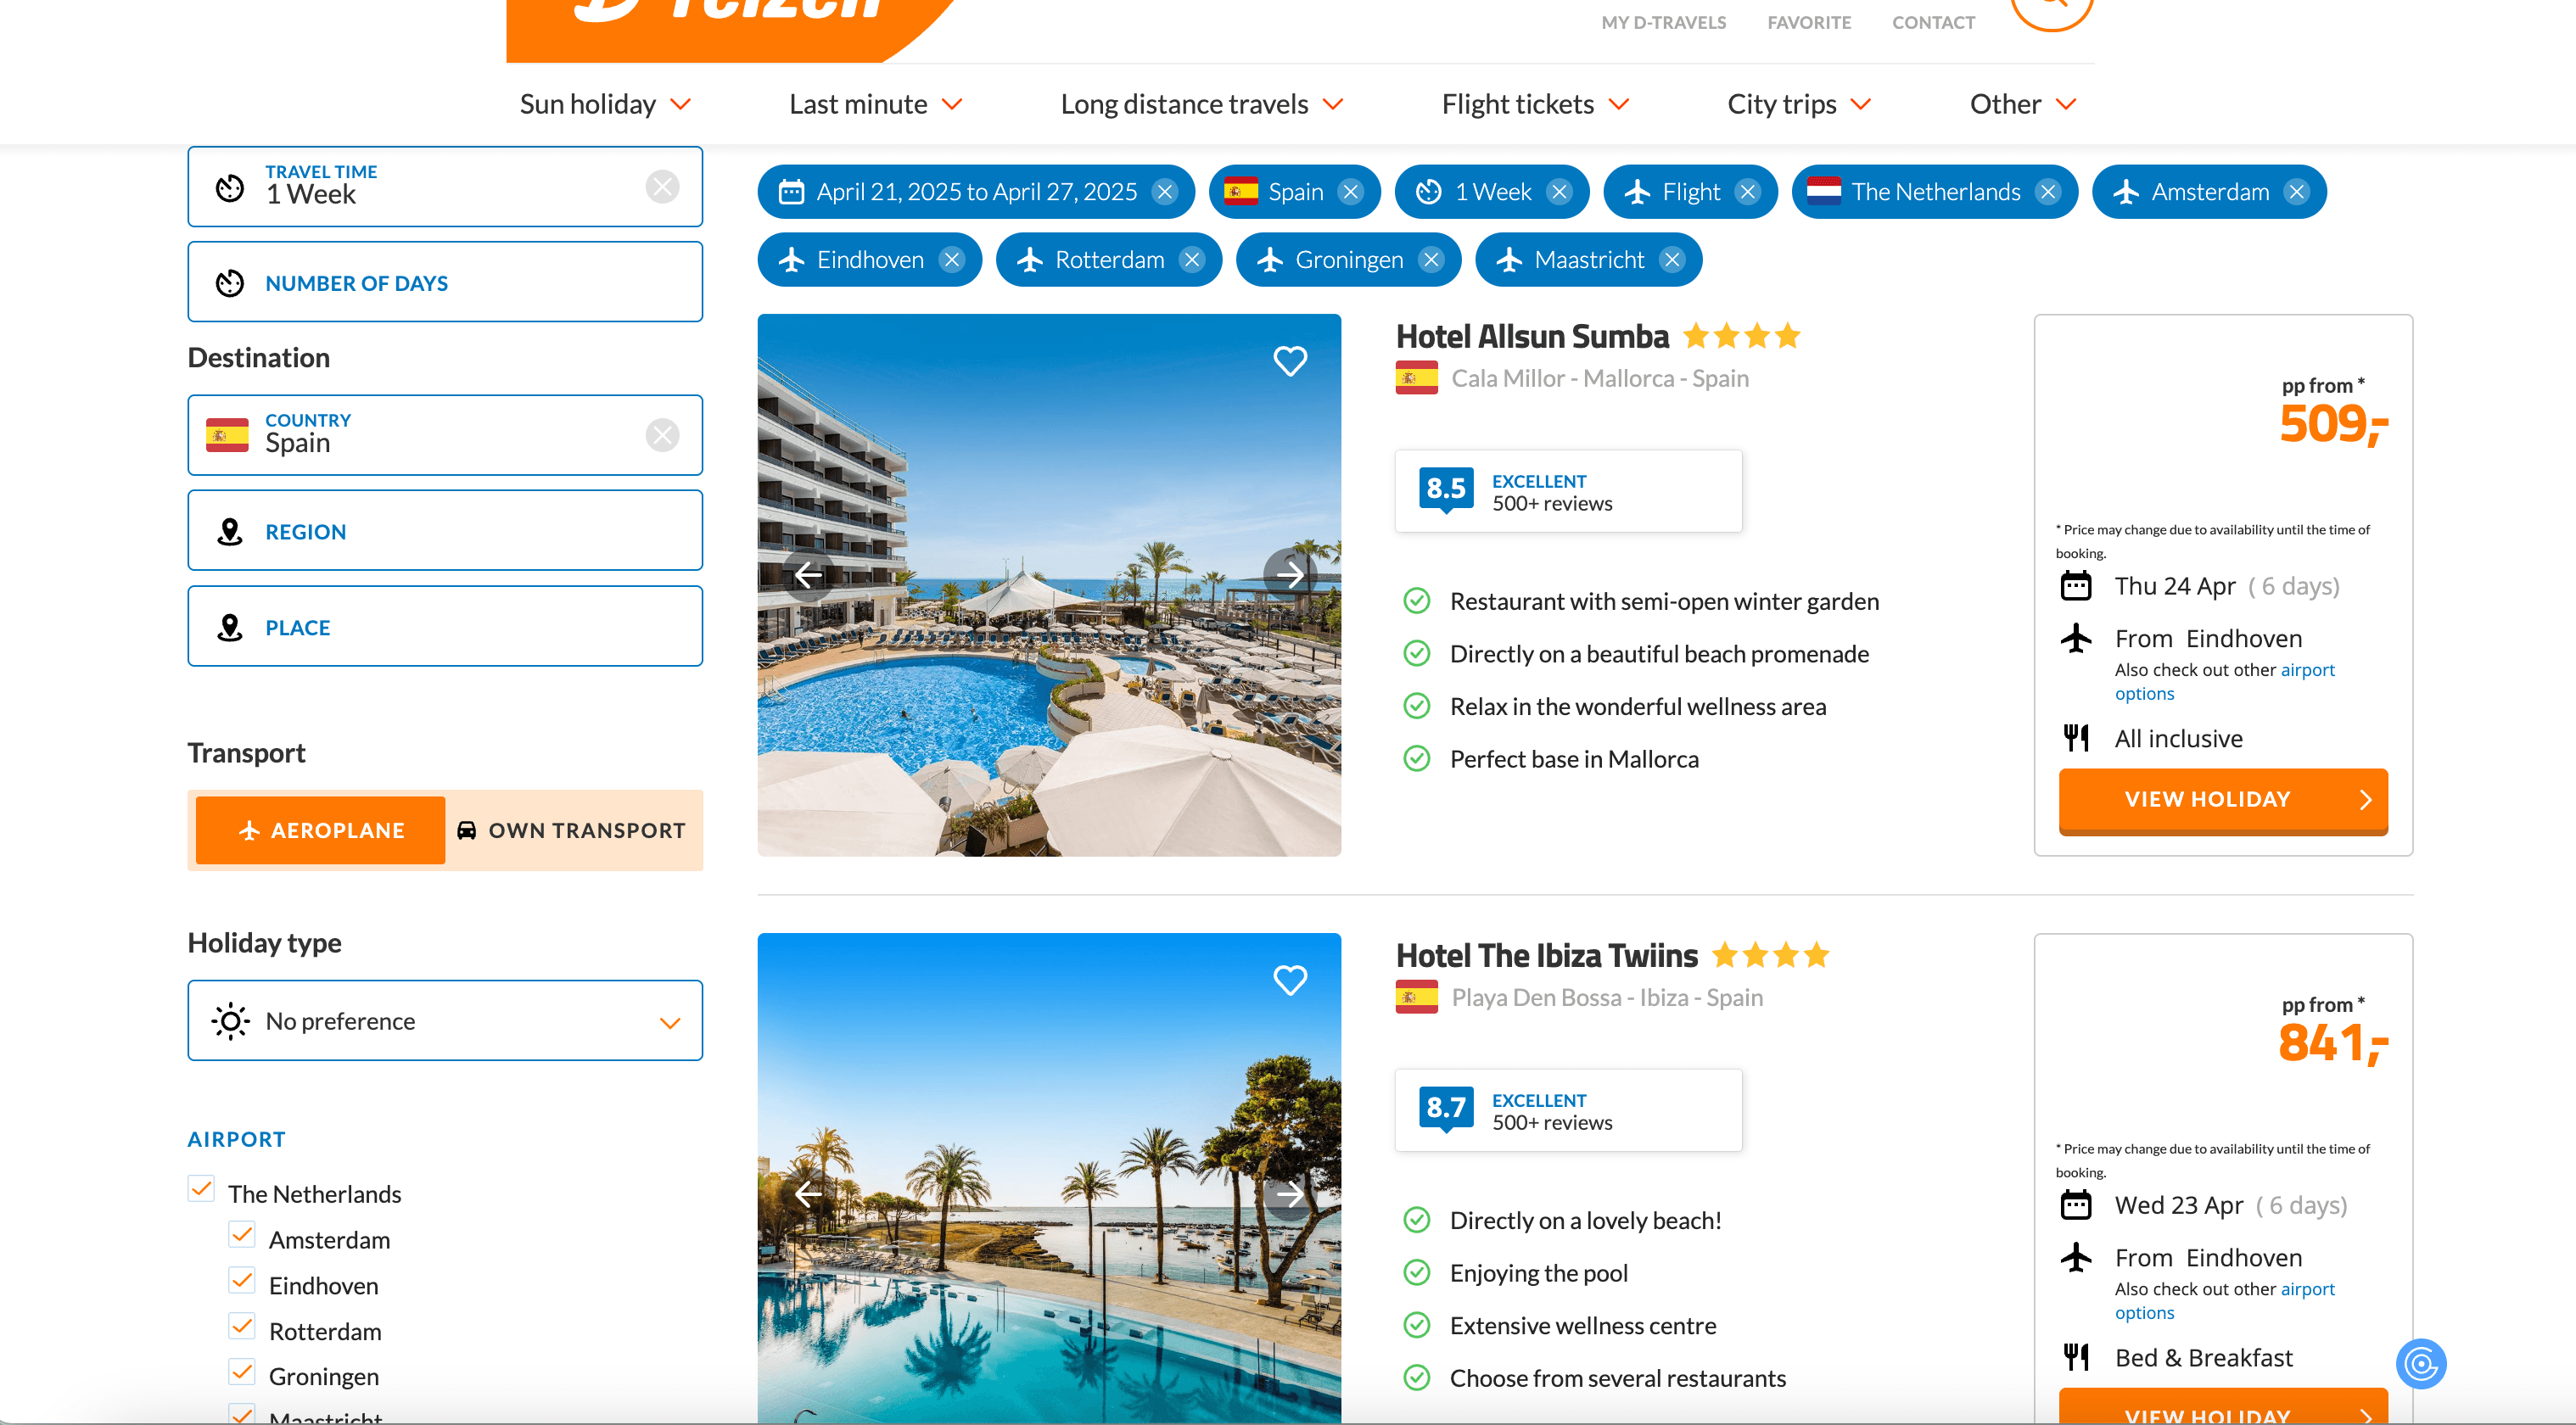
Task: Show previous photo of Hotel The Ibiza Twiins
Action: pos(809,1193)
